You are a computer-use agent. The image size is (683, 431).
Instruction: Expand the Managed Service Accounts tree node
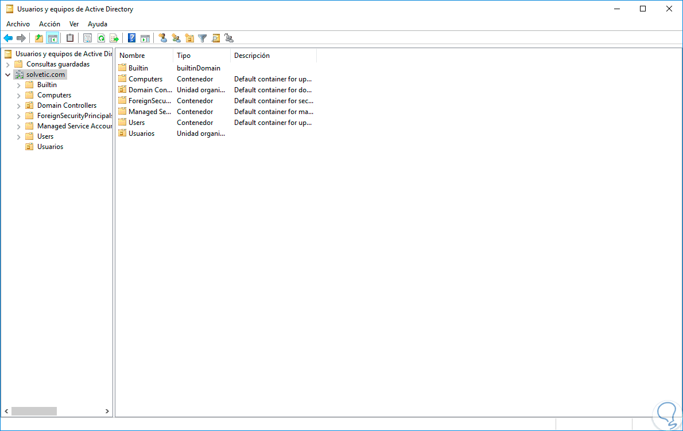click(x=18, y=127)
